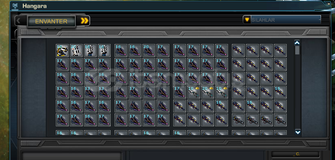Select the purple laser labeled 20 in top row
The height and width of the screenshot is (160, 335).
click(x=149, y=50)
